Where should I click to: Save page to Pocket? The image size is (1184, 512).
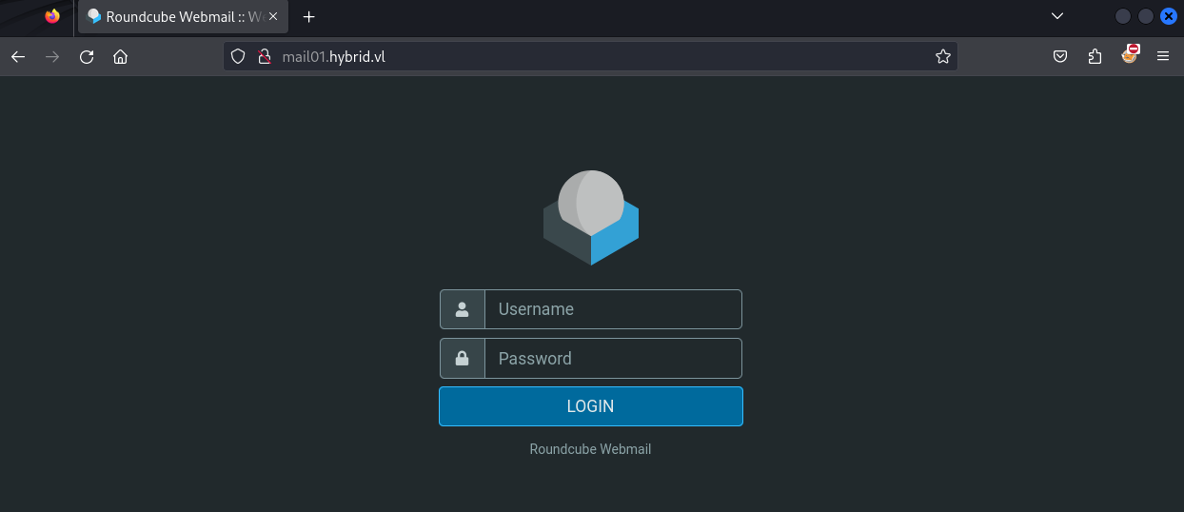(1060, 57)
